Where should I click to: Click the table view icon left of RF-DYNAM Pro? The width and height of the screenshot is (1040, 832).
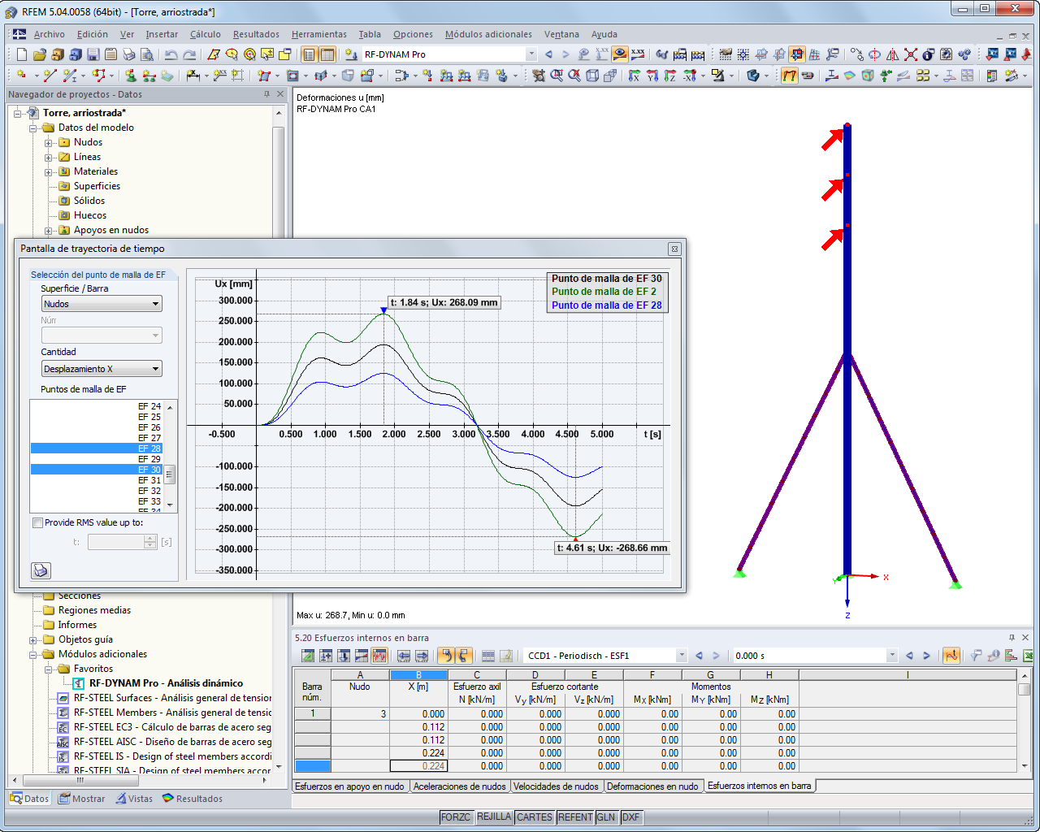pos(327,54)
